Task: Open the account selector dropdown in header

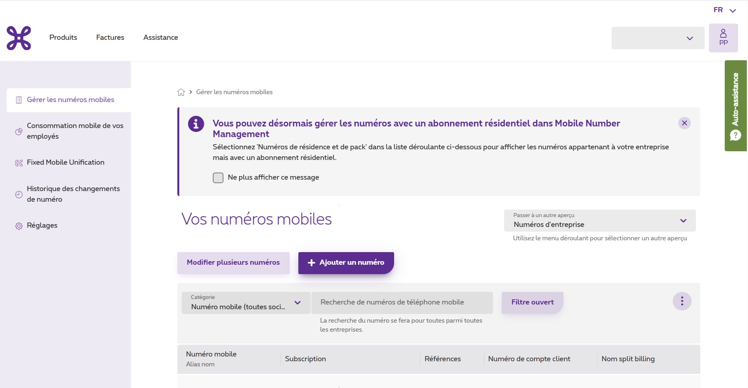Action: 657,38
